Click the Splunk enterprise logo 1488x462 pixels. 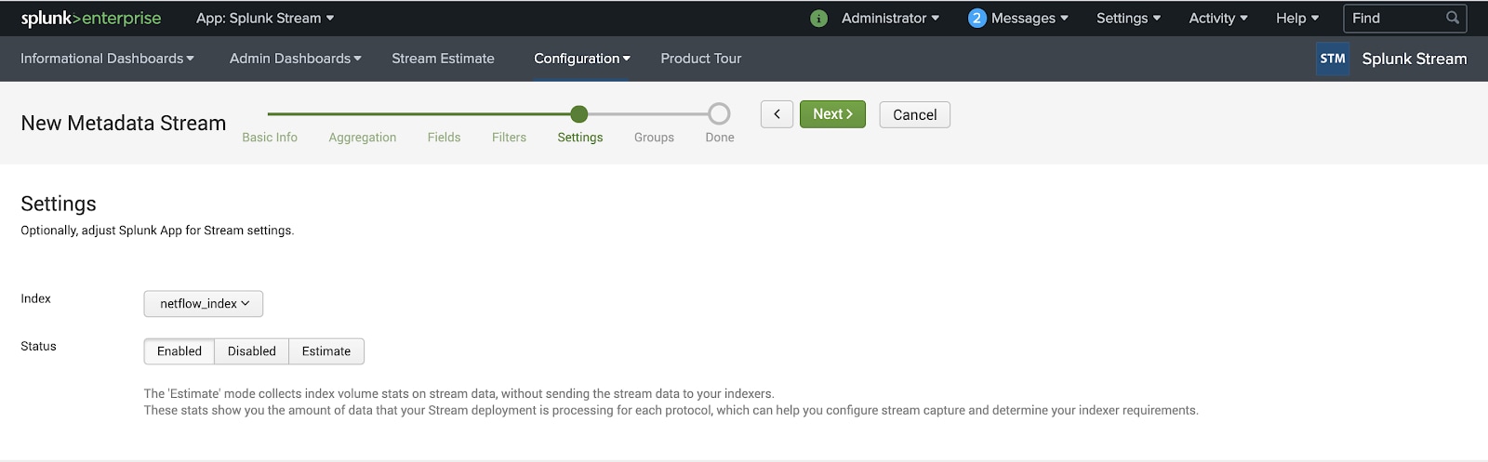point(91,19)
